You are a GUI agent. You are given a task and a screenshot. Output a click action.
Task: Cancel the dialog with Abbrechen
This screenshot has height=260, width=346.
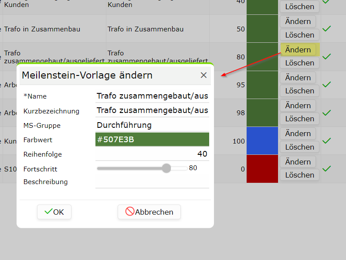tap(149, 212)
